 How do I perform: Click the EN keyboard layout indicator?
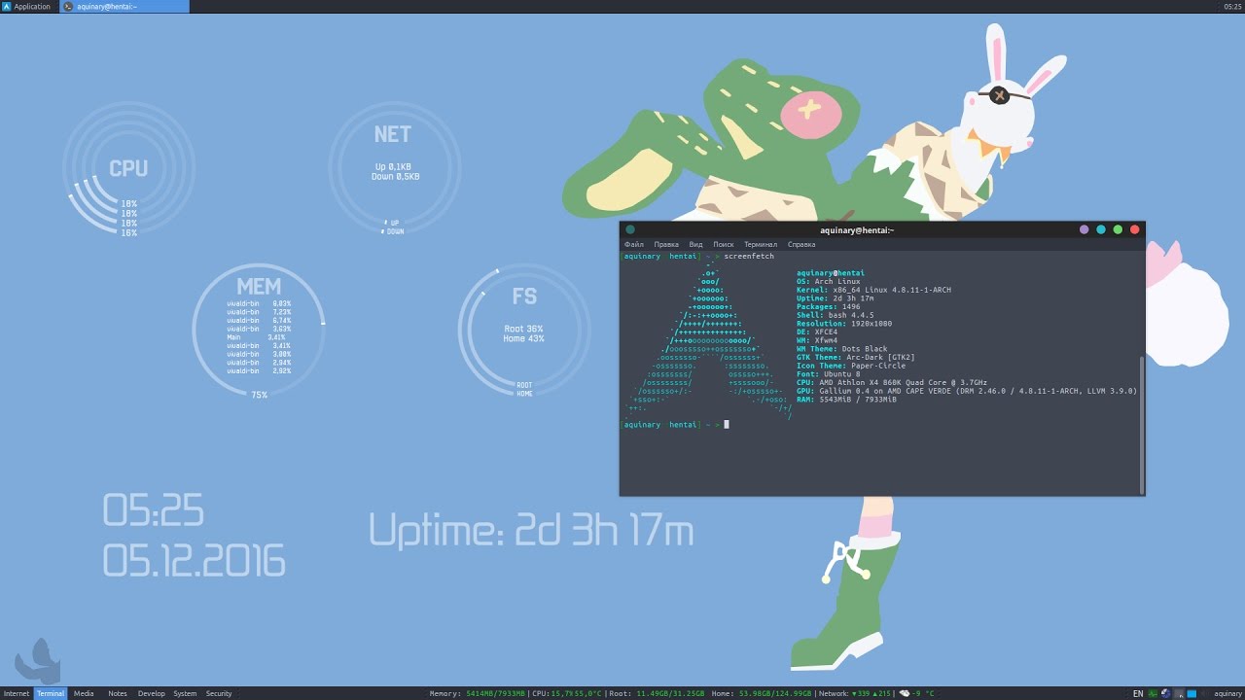[1138, 694]
